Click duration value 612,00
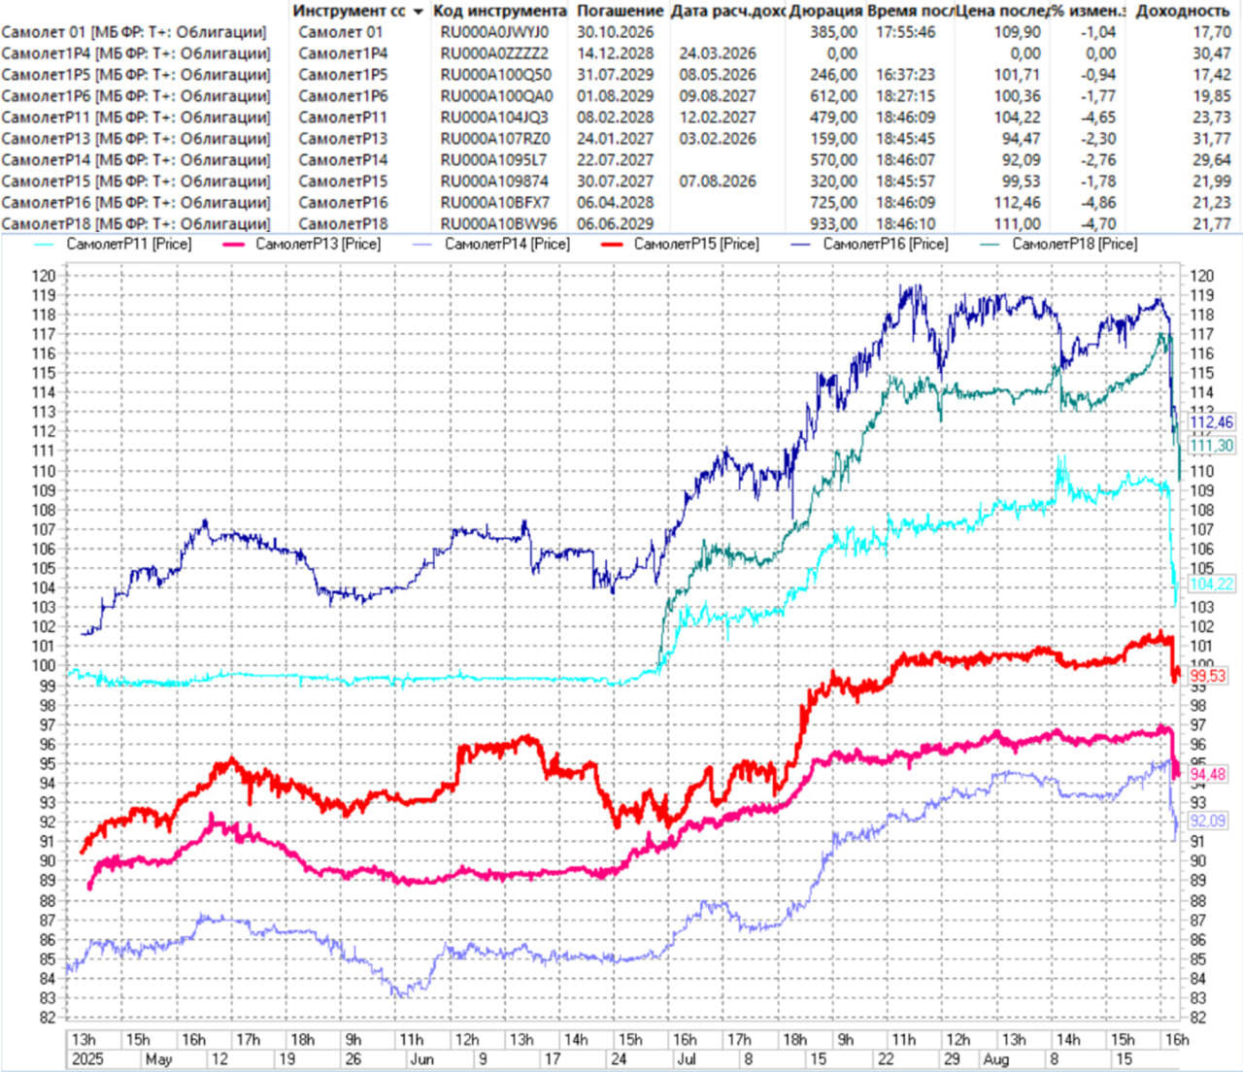The image size is (1243, 1072). point(833,96)
